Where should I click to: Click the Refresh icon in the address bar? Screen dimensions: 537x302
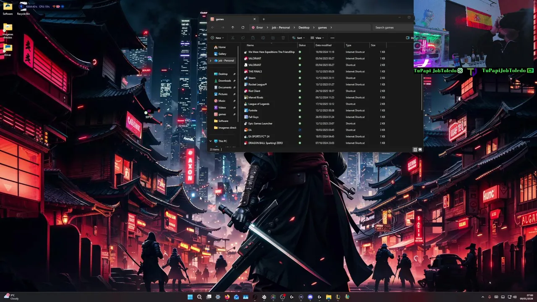pos(242,28)
